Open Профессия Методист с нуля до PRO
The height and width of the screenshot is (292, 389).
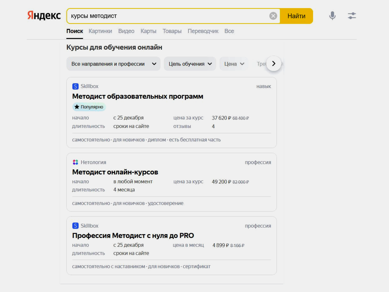(133, 236)
